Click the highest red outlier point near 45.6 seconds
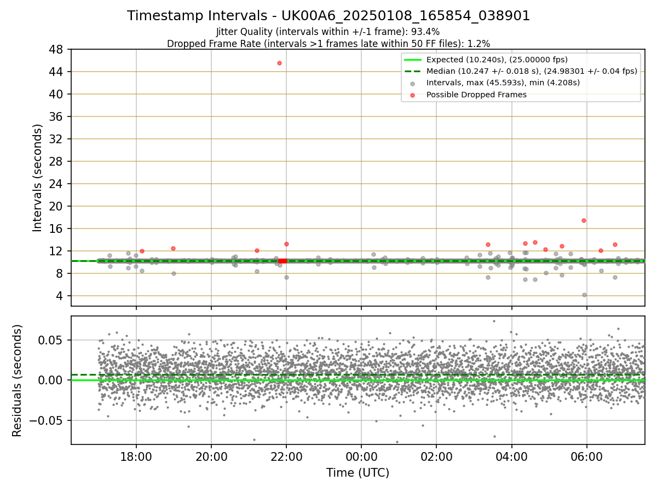Image resolution: width=657 pixels, height=492 pixels. [279, 63]
